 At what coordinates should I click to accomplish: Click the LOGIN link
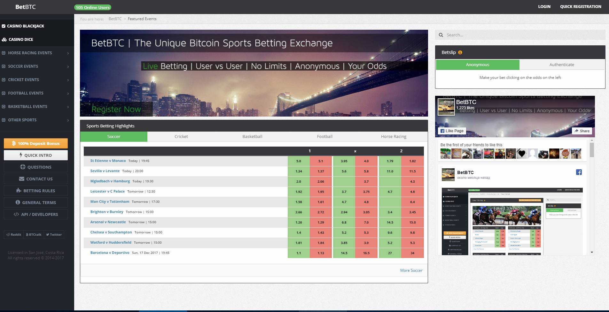[544, 6]
